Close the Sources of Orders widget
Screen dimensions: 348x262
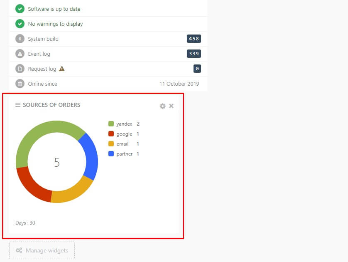pos(172,106)
